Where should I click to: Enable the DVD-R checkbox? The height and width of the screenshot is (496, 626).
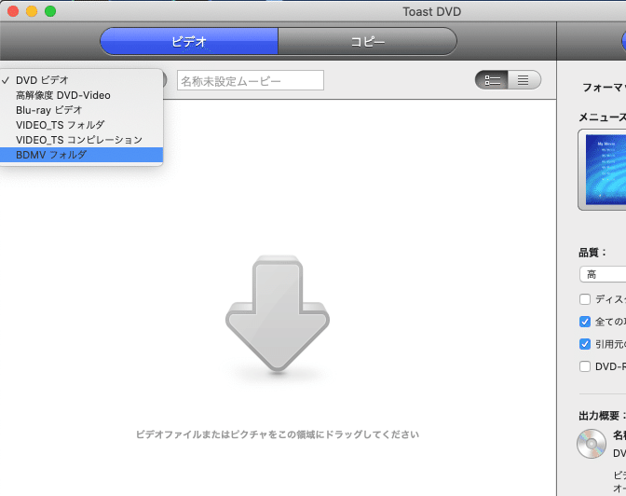(x=585, y=366)
